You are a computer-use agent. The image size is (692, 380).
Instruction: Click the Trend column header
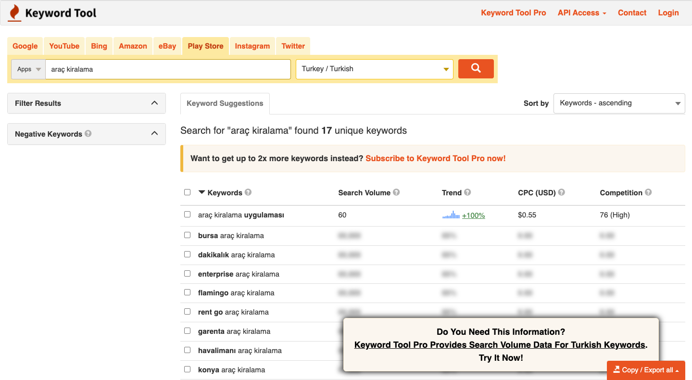click(x=452, y=192)
